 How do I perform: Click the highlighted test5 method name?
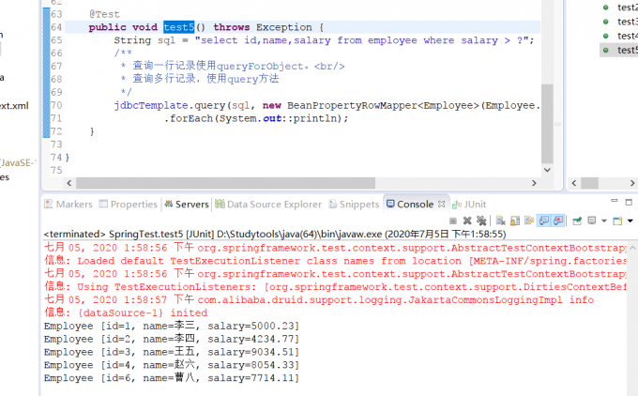pyautogui.click(x=179, y=27)
